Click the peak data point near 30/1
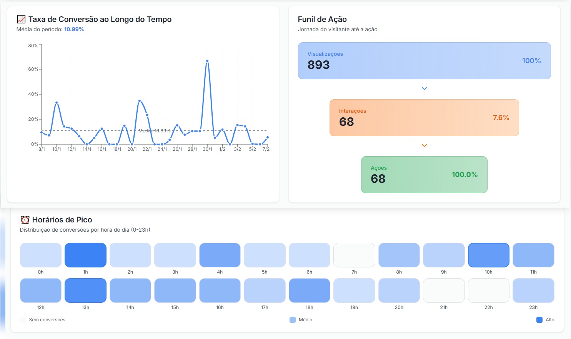Viewport: 571px width, 339px height. pyautogui.click(x=207, y=60)
